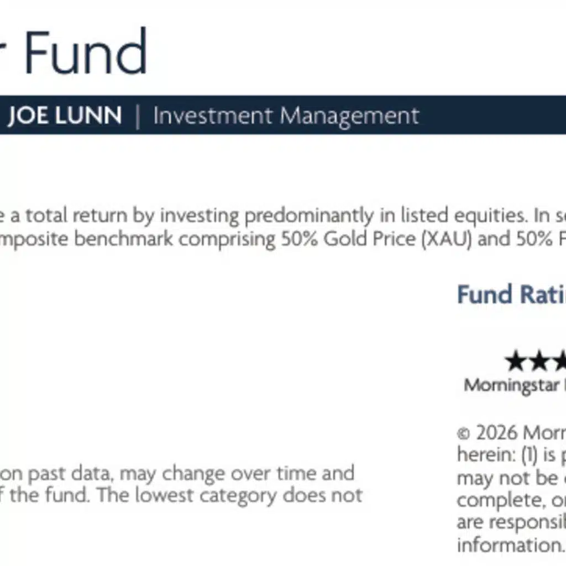Click the copyright symbol before 2026
Screen dimensions: 566x566
pyautogui.click(x=463, y=433)
